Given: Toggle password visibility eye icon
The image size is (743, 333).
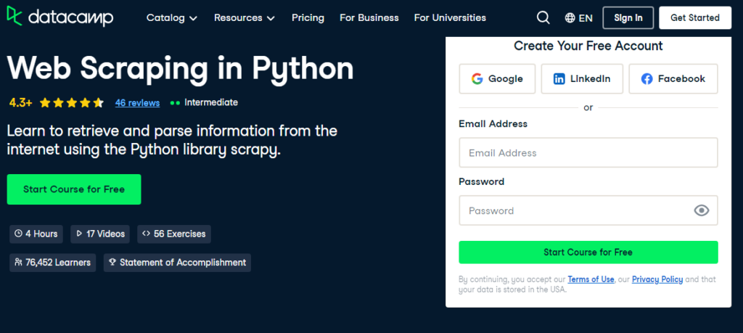Looking at the screenshot, I should [702, 210].
